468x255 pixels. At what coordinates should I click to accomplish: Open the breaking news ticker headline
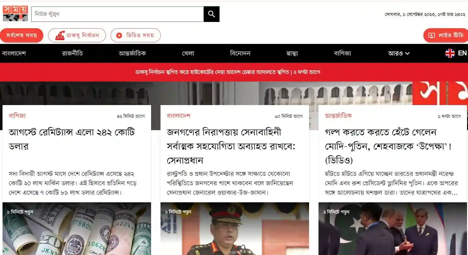228,72
